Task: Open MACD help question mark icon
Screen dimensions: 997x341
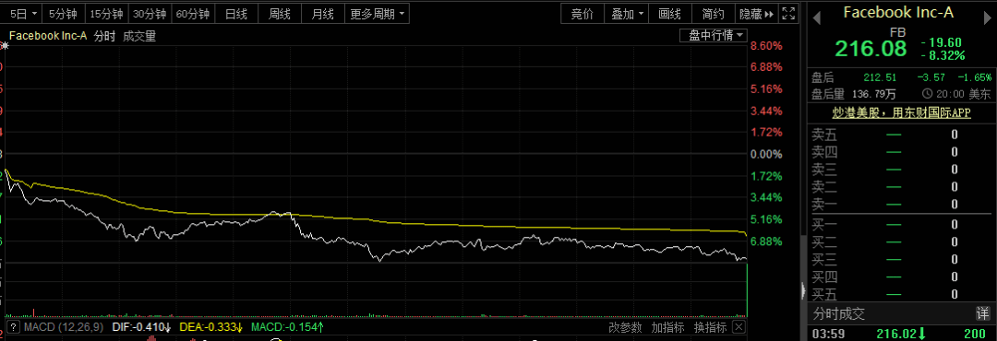Action: (x=12, y=327)
